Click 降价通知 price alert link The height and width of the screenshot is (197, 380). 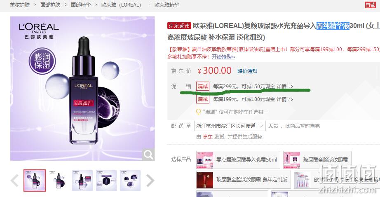pyautogui.click(x=247, y=71)
